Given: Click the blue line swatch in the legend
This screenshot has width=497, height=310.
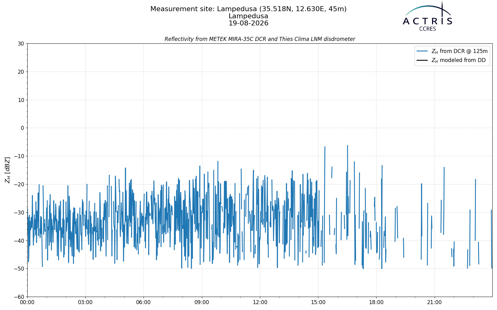Looking at the screenshot, I should [422, 51].
